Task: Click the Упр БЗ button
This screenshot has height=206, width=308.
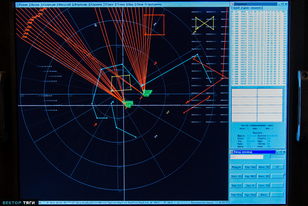Action: click(236, 186)
